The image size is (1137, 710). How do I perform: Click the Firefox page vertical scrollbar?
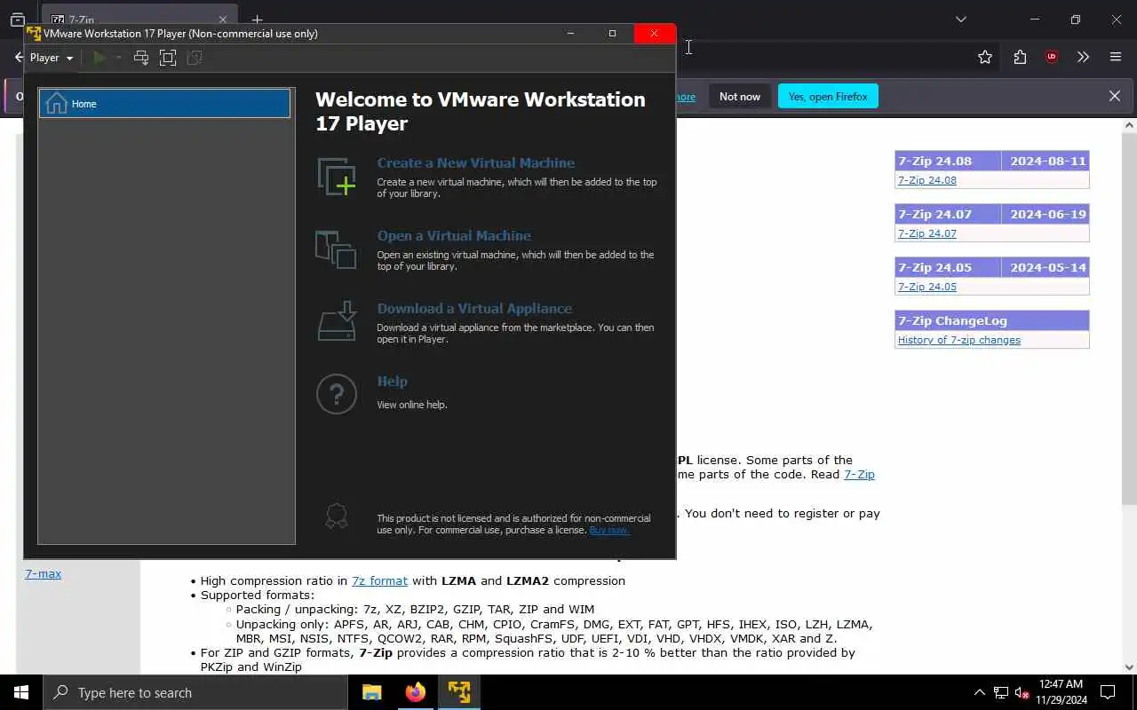point(1129,319)
